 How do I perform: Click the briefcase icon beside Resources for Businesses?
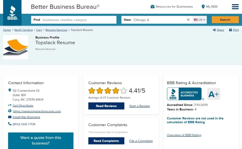pos(152,7)
